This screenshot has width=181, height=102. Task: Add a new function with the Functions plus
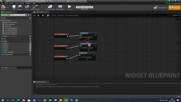30,36
